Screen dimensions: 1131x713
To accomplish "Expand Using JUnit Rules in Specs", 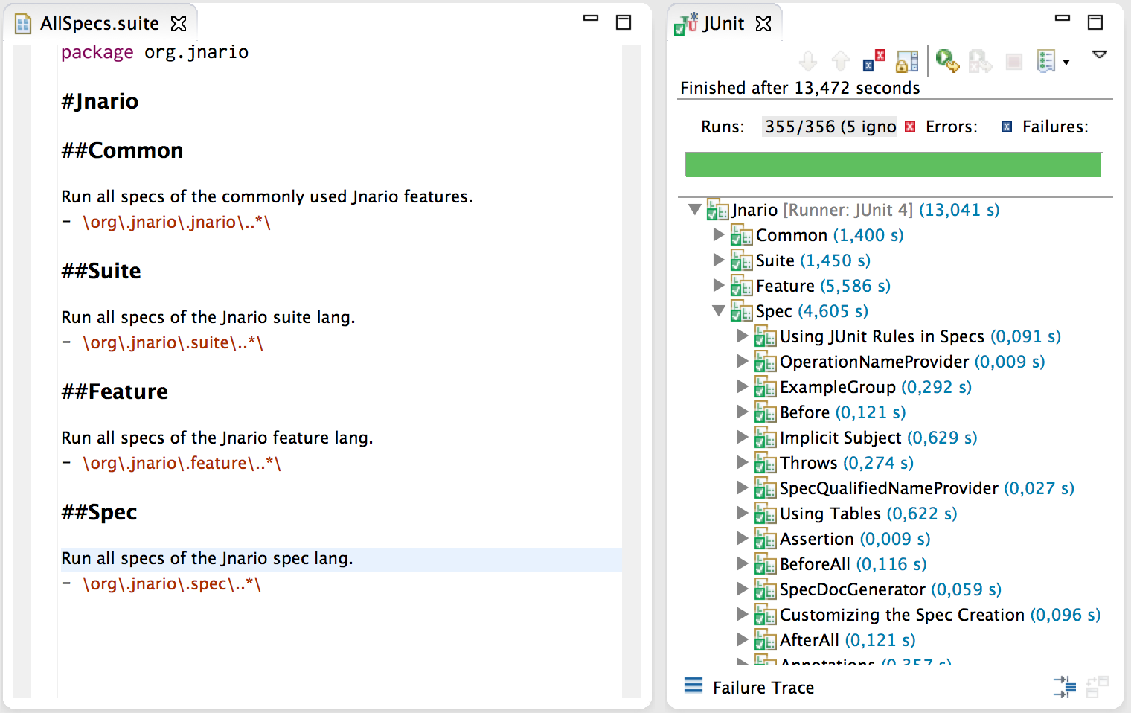I will [743, 336].
